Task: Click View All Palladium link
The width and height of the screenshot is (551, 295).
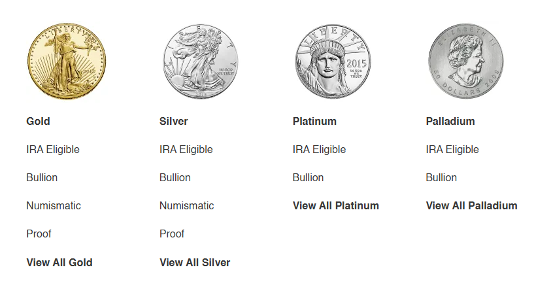Action: [471, 205]
